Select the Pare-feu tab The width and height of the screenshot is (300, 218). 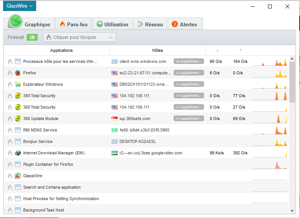click(x=73, y=24)
